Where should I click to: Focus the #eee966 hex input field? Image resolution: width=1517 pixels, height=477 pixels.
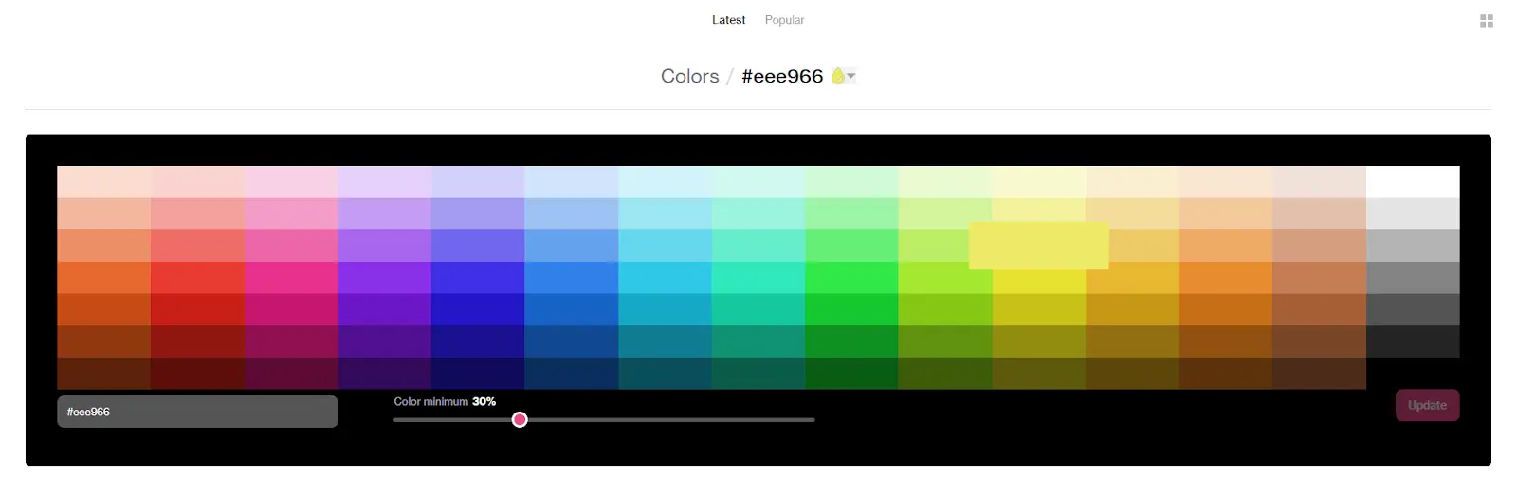tap(197, 412)
